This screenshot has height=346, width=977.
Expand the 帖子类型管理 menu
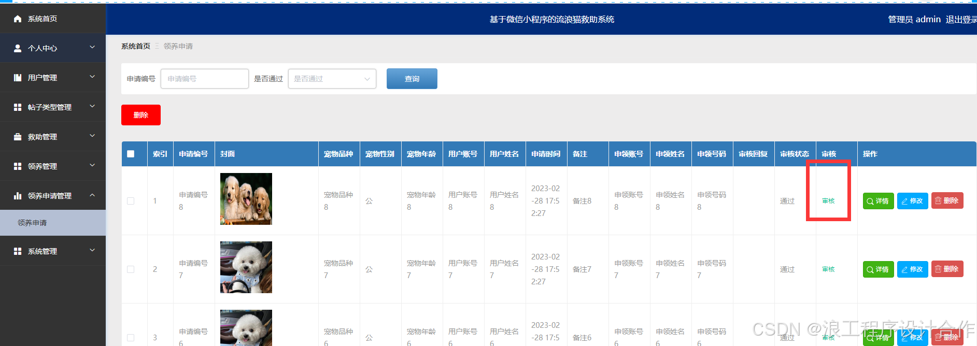pos(92,107)
